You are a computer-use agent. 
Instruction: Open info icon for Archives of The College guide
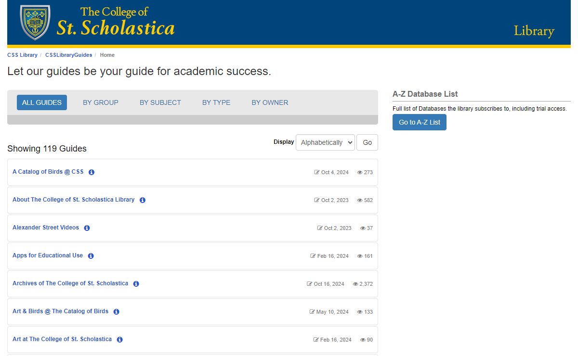coord(136,284)
